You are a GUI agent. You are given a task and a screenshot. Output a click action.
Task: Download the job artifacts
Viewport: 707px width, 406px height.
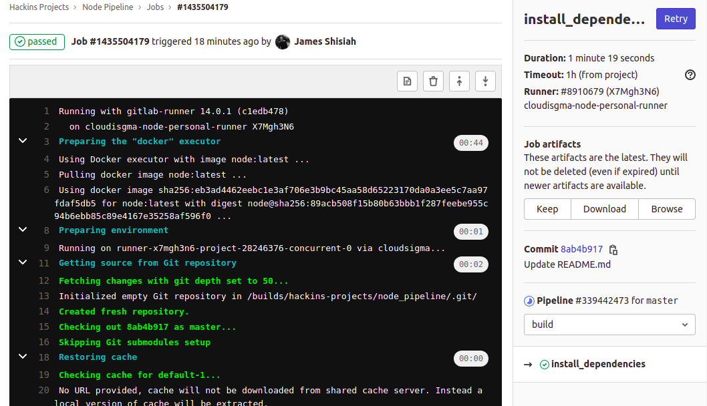(605, 209)
